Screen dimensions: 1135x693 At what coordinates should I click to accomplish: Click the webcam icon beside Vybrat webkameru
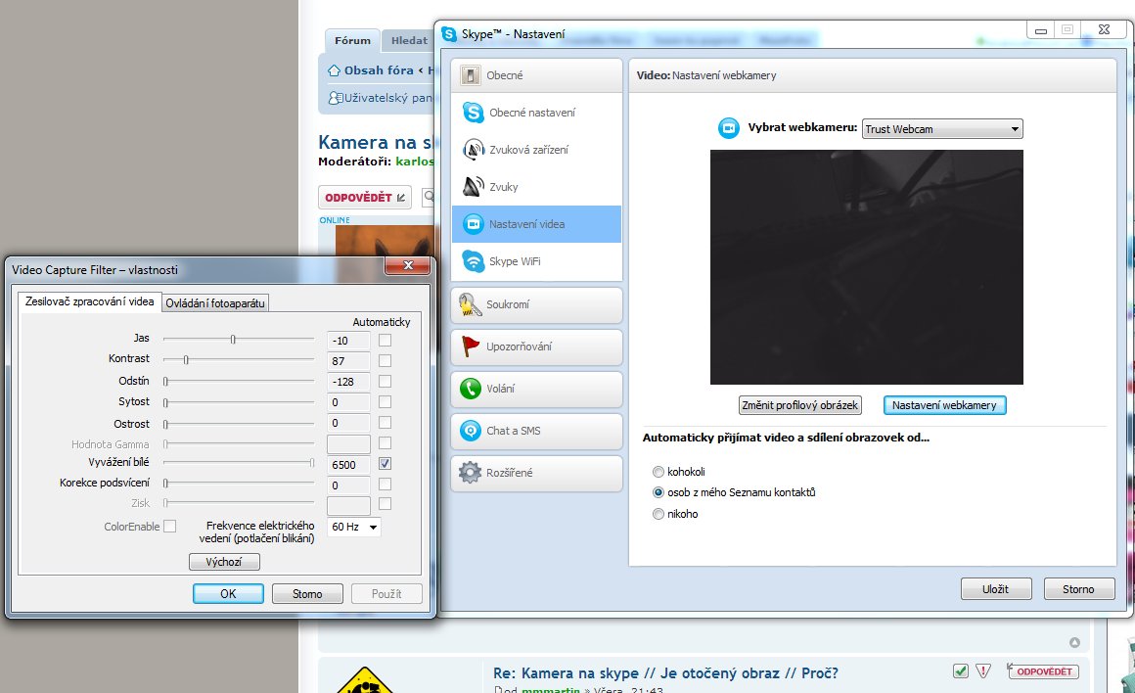728,128
